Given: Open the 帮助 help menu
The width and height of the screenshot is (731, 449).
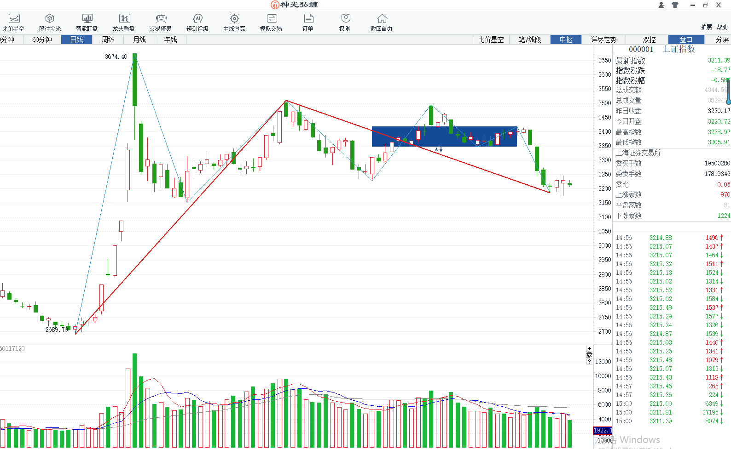Looking at the screenshot, I should click(x=722, y=28).
